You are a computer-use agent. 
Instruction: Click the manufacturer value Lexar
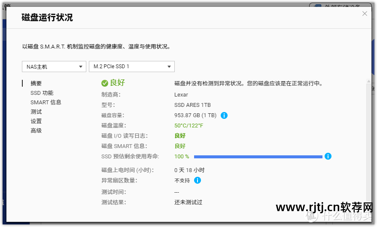[181, 95]
